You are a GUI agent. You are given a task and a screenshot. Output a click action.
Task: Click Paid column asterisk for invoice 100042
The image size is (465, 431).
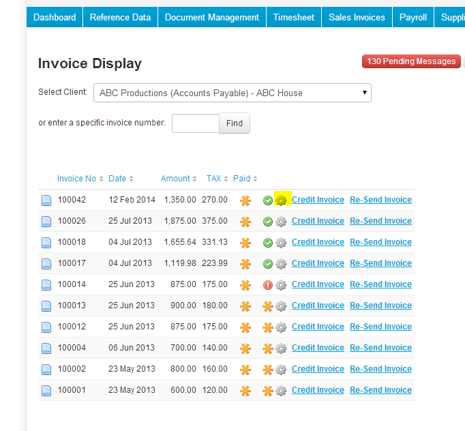(x=245, y=200)
